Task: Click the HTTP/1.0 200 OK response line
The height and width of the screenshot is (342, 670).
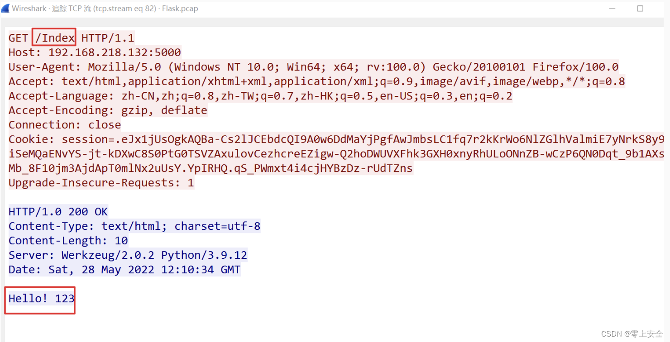Action: point(58,212)
